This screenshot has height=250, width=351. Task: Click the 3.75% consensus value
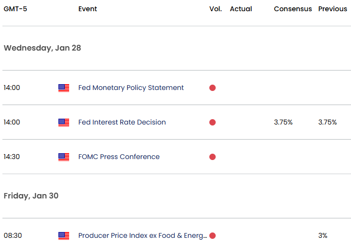[283, 123]
